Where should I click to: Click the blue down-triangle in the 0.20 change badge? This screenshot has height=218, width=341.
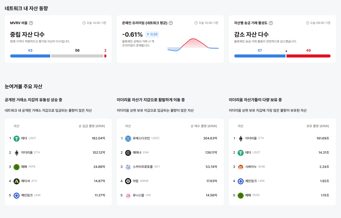(148, 34)
